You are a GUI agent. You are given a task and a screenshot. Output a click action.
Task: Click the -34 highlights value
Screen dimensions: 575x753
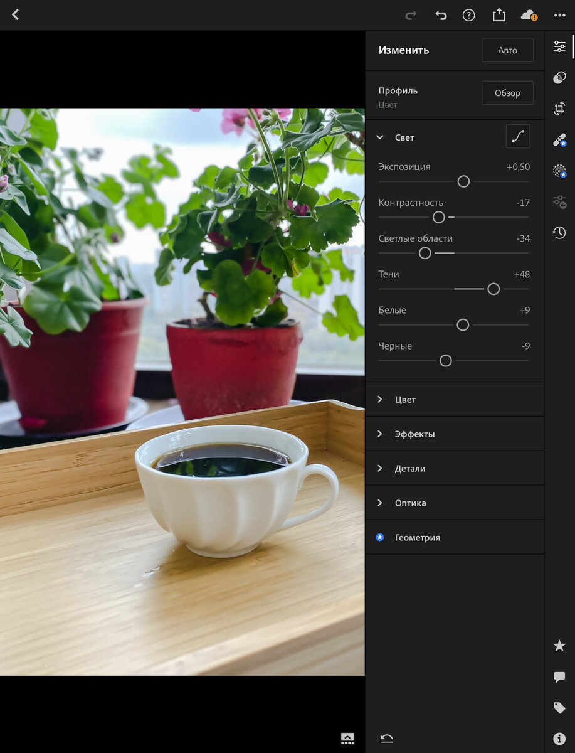pyautogui.click(x=523, y=238)
